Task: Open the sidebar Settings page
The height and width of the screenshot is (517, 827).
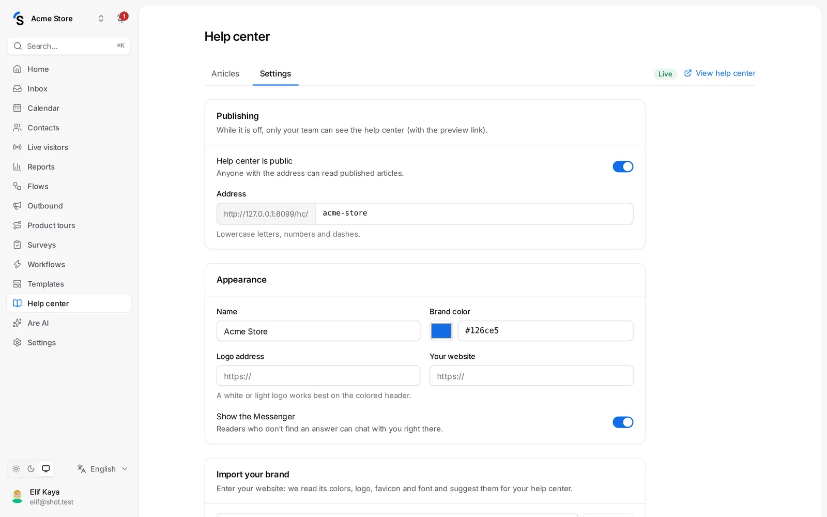Action: [69, 343]
